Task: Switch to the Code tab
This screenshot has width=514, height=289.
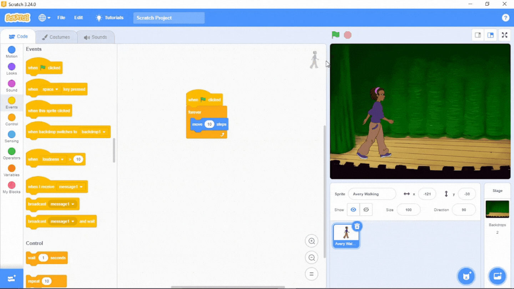Action: pyautogui.click(x=18, y=37)
